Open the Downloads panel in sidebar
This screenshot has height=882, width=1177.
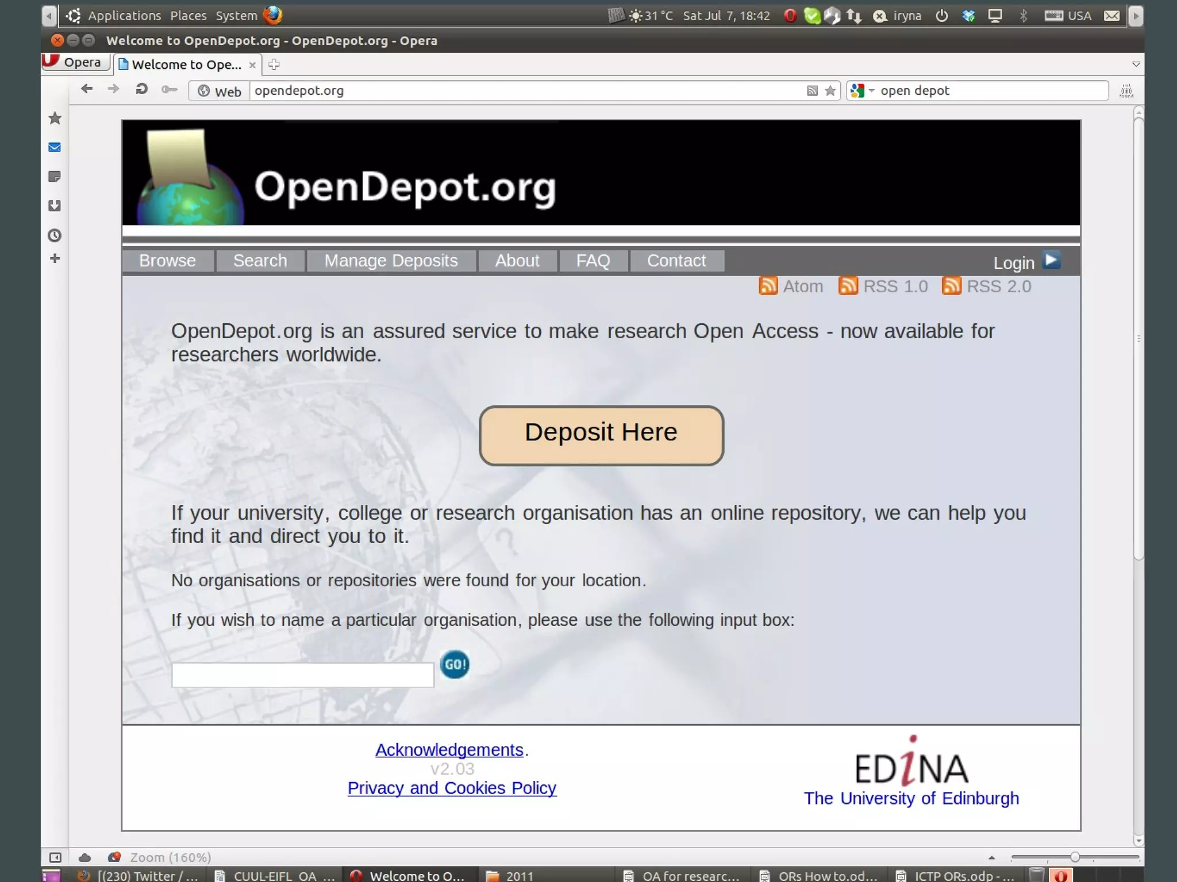tap(55, 206)
